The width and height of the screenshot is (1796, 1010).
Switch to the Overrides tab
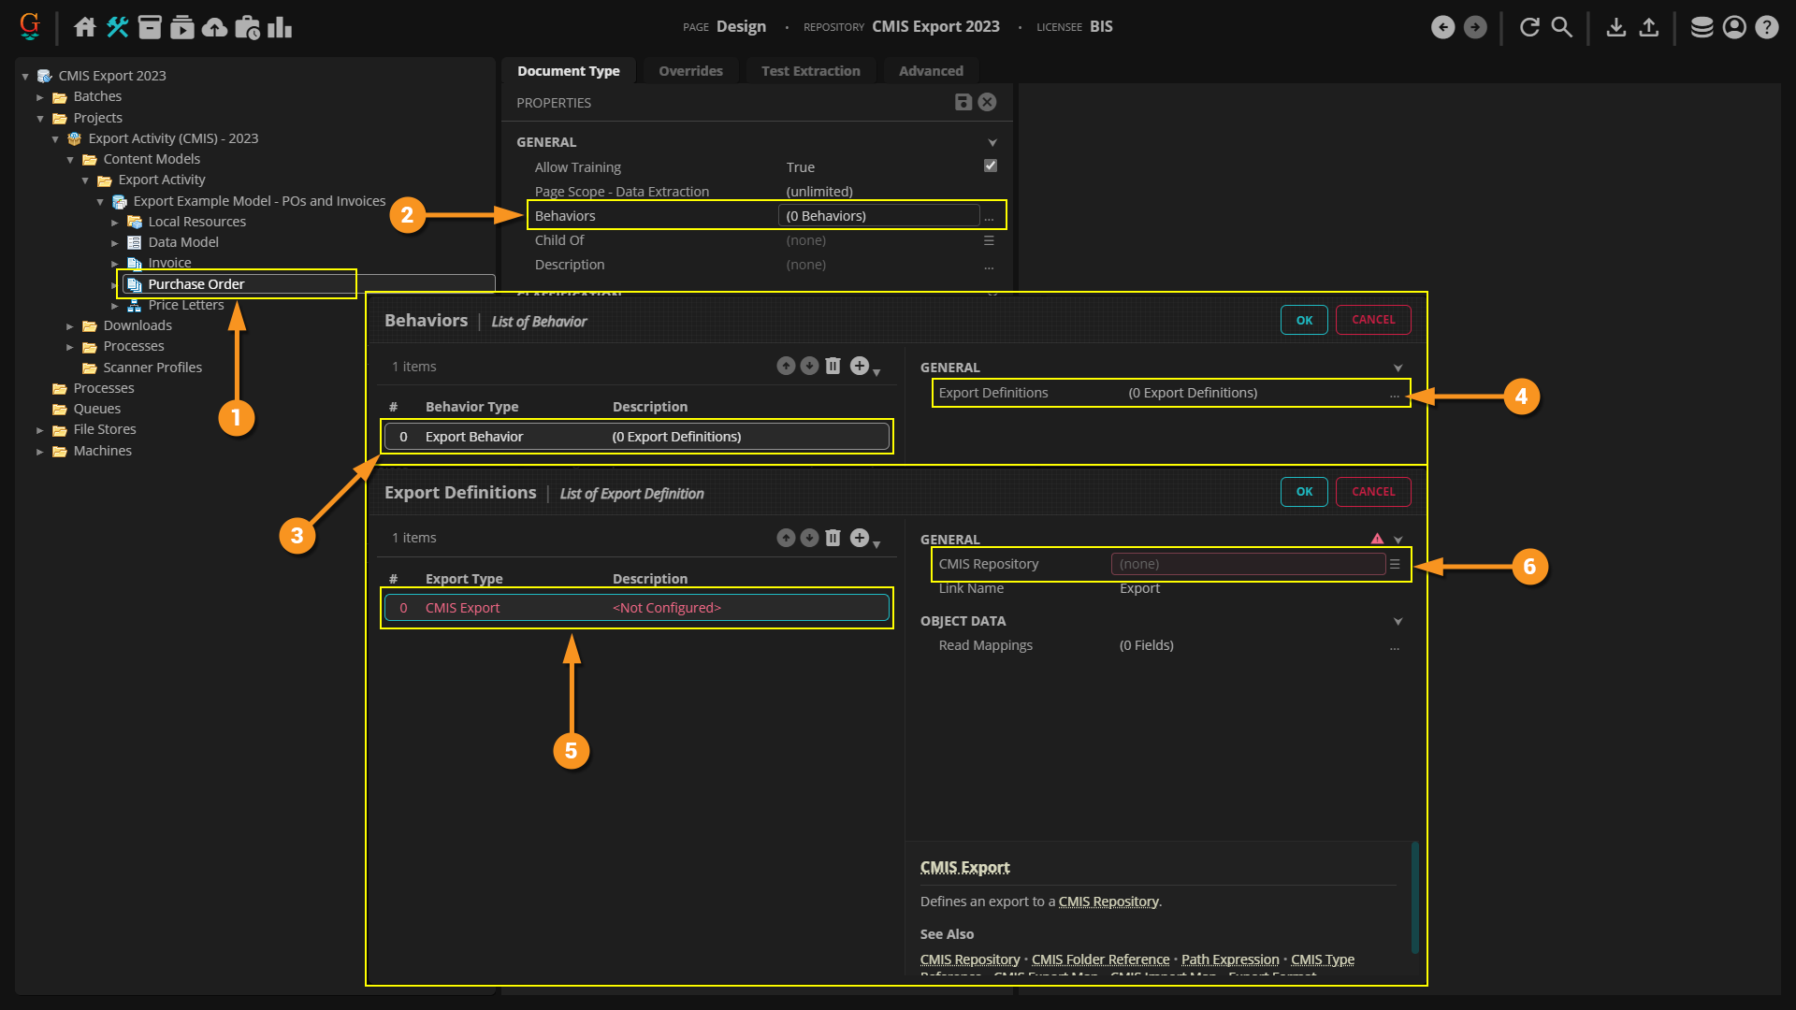(x=690, y=71)
